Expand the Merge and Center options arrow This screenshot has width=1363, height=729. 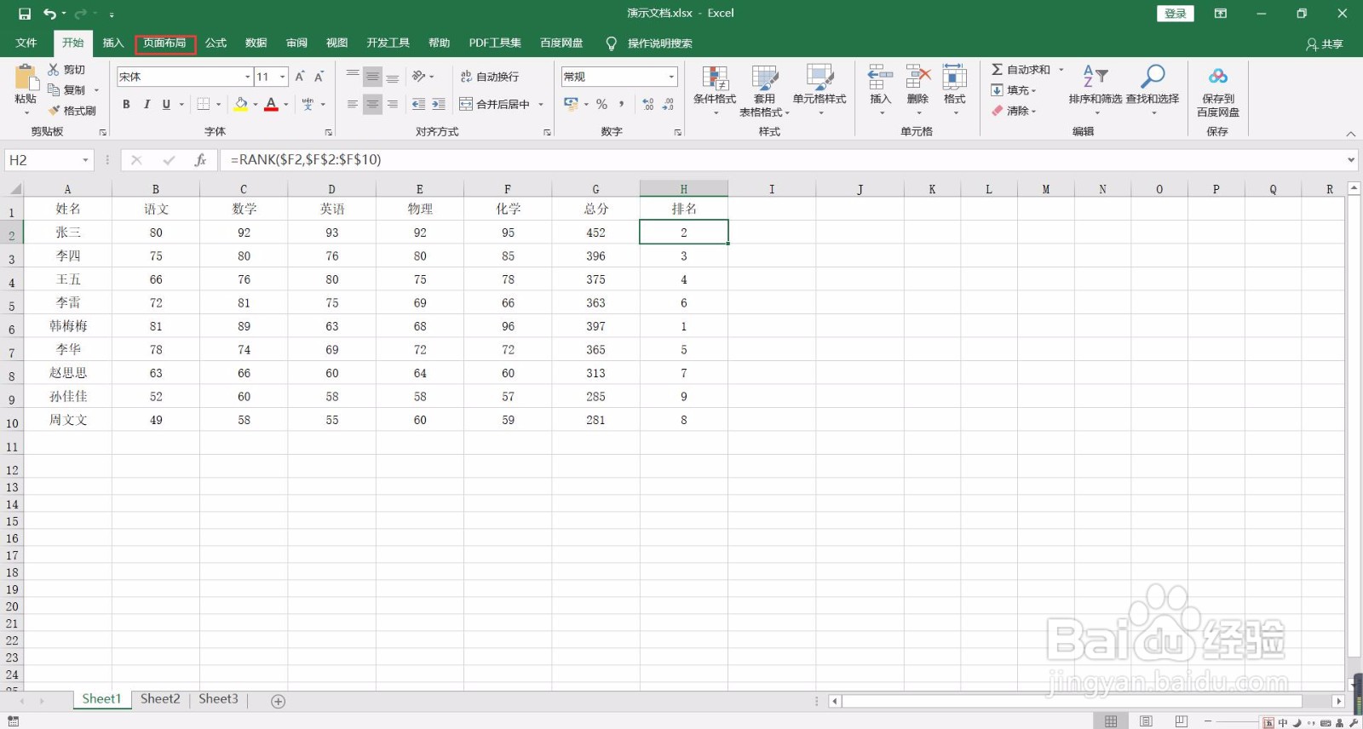coord(540,104)
